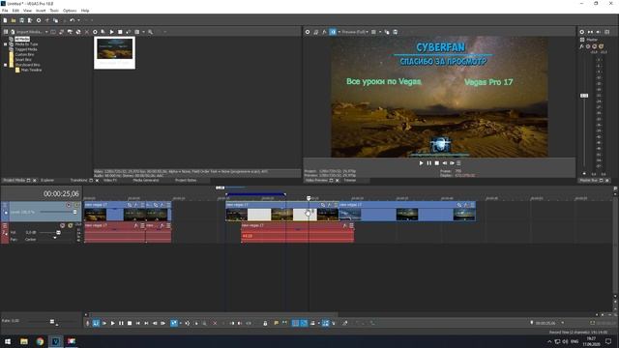Switch to the Transitions tab
619x348 pixels.
(x=79, y=181)
